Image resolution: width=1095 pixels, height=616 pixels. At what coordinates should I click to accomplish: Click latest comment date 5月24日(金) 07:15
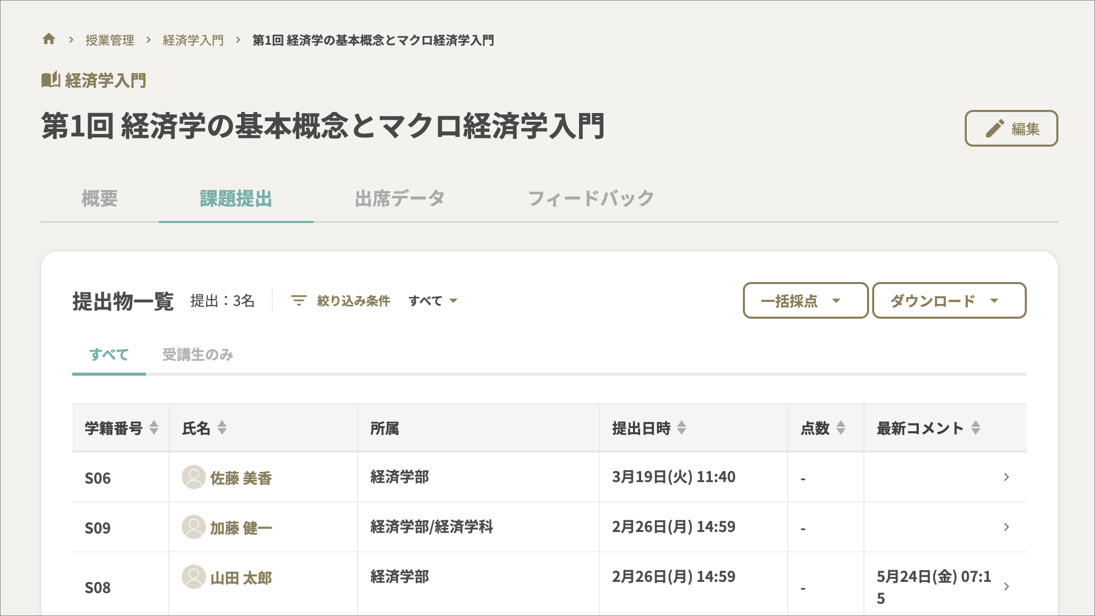[x=934, y=587]
